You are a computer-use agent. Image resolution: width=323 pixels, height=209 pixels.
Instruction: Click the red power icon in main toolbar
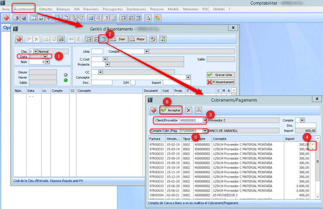(7, 18)
